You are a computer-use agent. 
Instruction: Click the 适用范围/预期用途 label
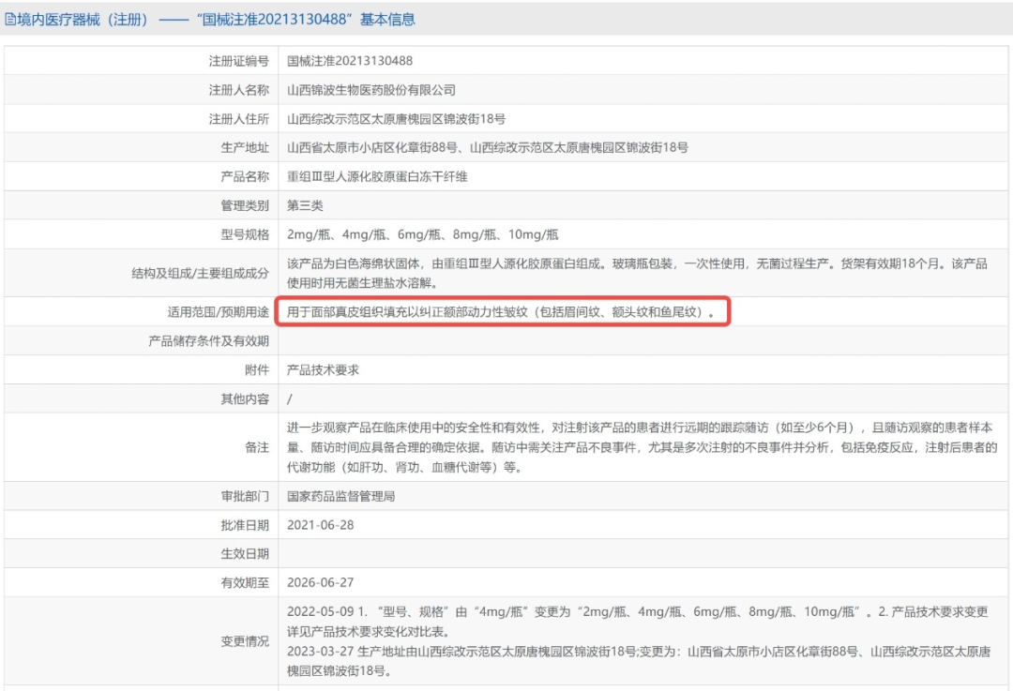point(219,312)
